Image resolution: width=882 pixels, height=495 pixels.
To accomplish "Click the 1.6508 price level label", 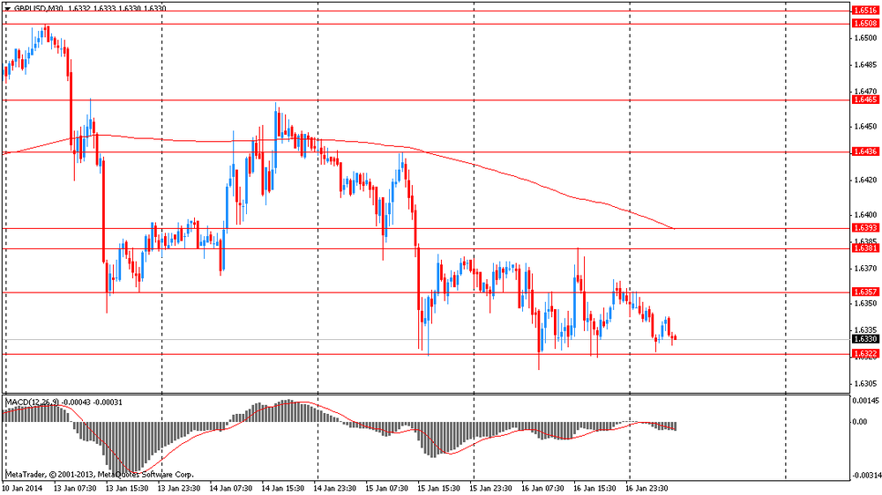I will click(865, 24).
